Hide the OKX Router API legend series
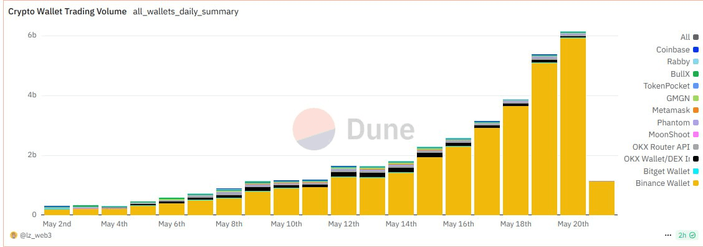Viewport: 703px width, 247px height. 666,147
